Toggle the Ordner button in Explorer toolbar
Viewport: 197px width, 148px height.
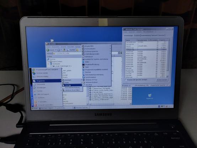tap(79, 50)
